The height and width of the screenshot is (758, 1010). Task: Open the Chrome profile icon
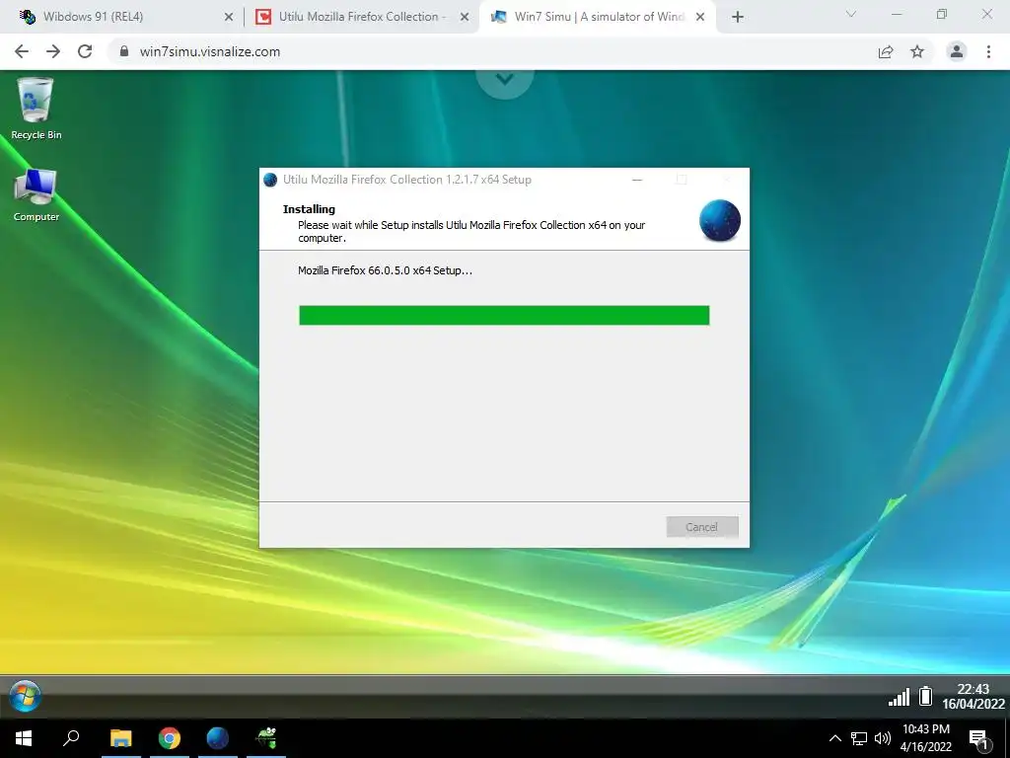(957, 51)
